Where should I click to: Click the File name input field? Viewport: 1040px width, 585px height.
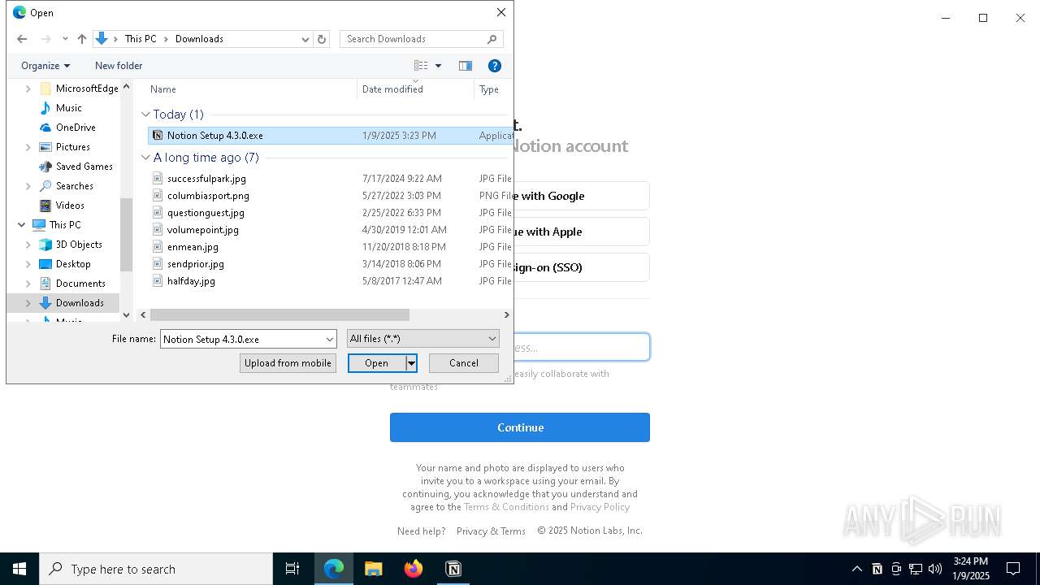(x=242, y=339)
